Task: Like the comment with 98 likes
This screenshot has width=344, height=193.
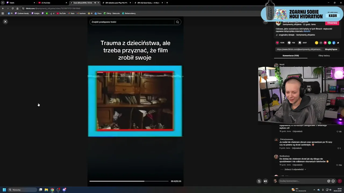Action: point(337,132)
